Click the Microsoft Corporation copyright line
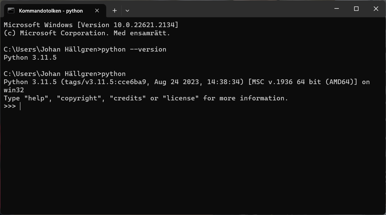Image resolution: width=386 pixels, height=215 pixels. 86,33
